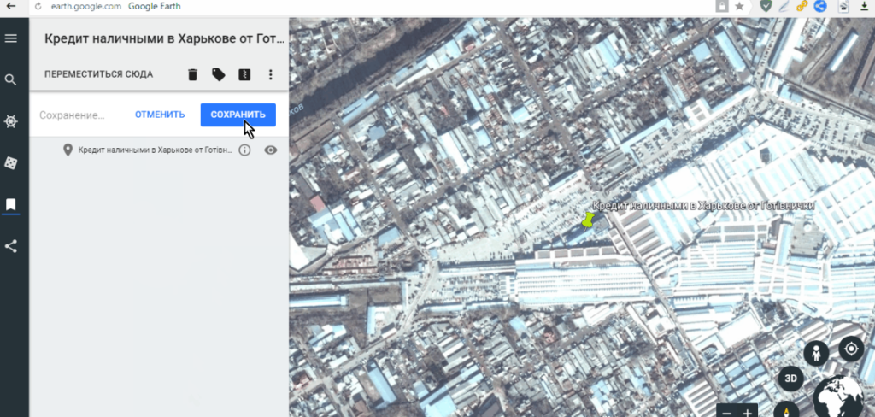Viewport: 875px width, 417px height.
Task: Click the document extension icon near downloads
Action: 844,6
